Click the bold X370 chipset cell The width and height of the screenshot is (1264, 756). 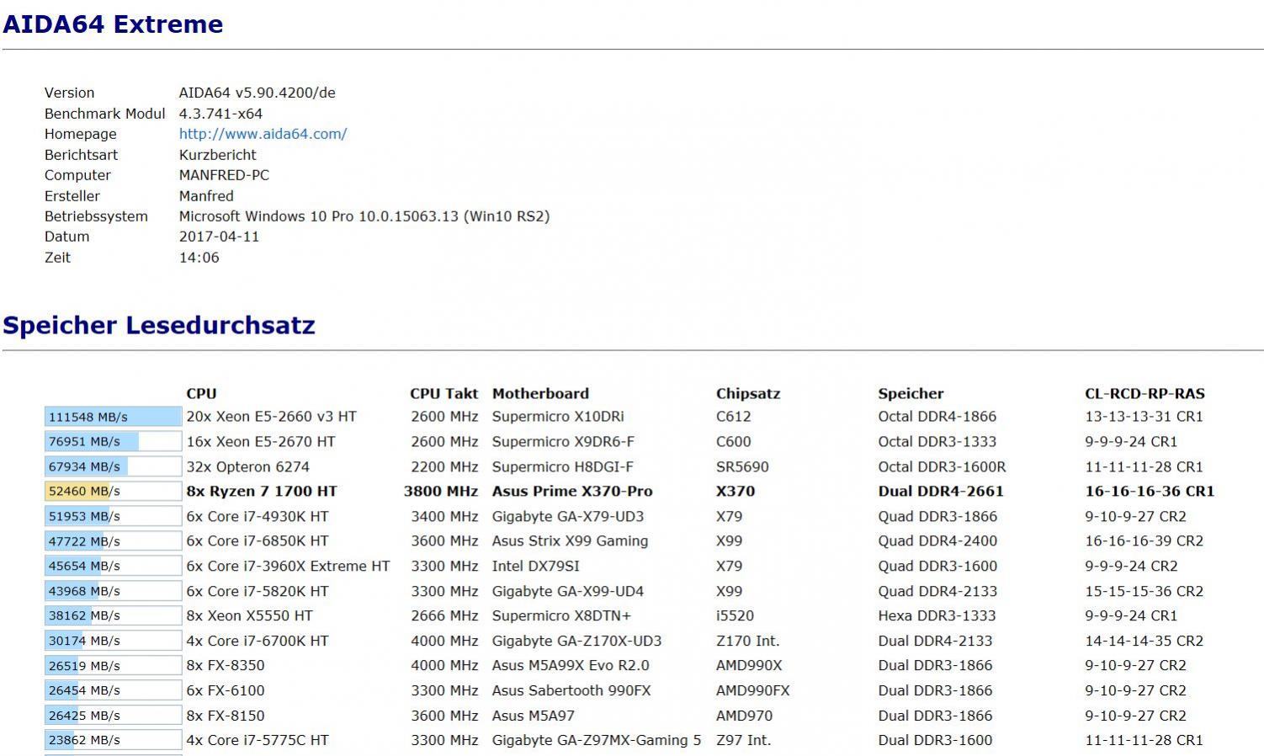click(736, 492)
